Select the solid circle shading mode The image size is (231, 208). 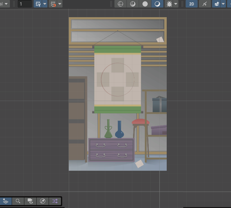[x=145, y=4]
